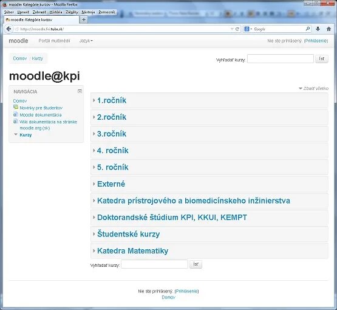Open the Moodle dokumentácia link
The height and width of the screenshot is (310, 337).
(41, 115)
